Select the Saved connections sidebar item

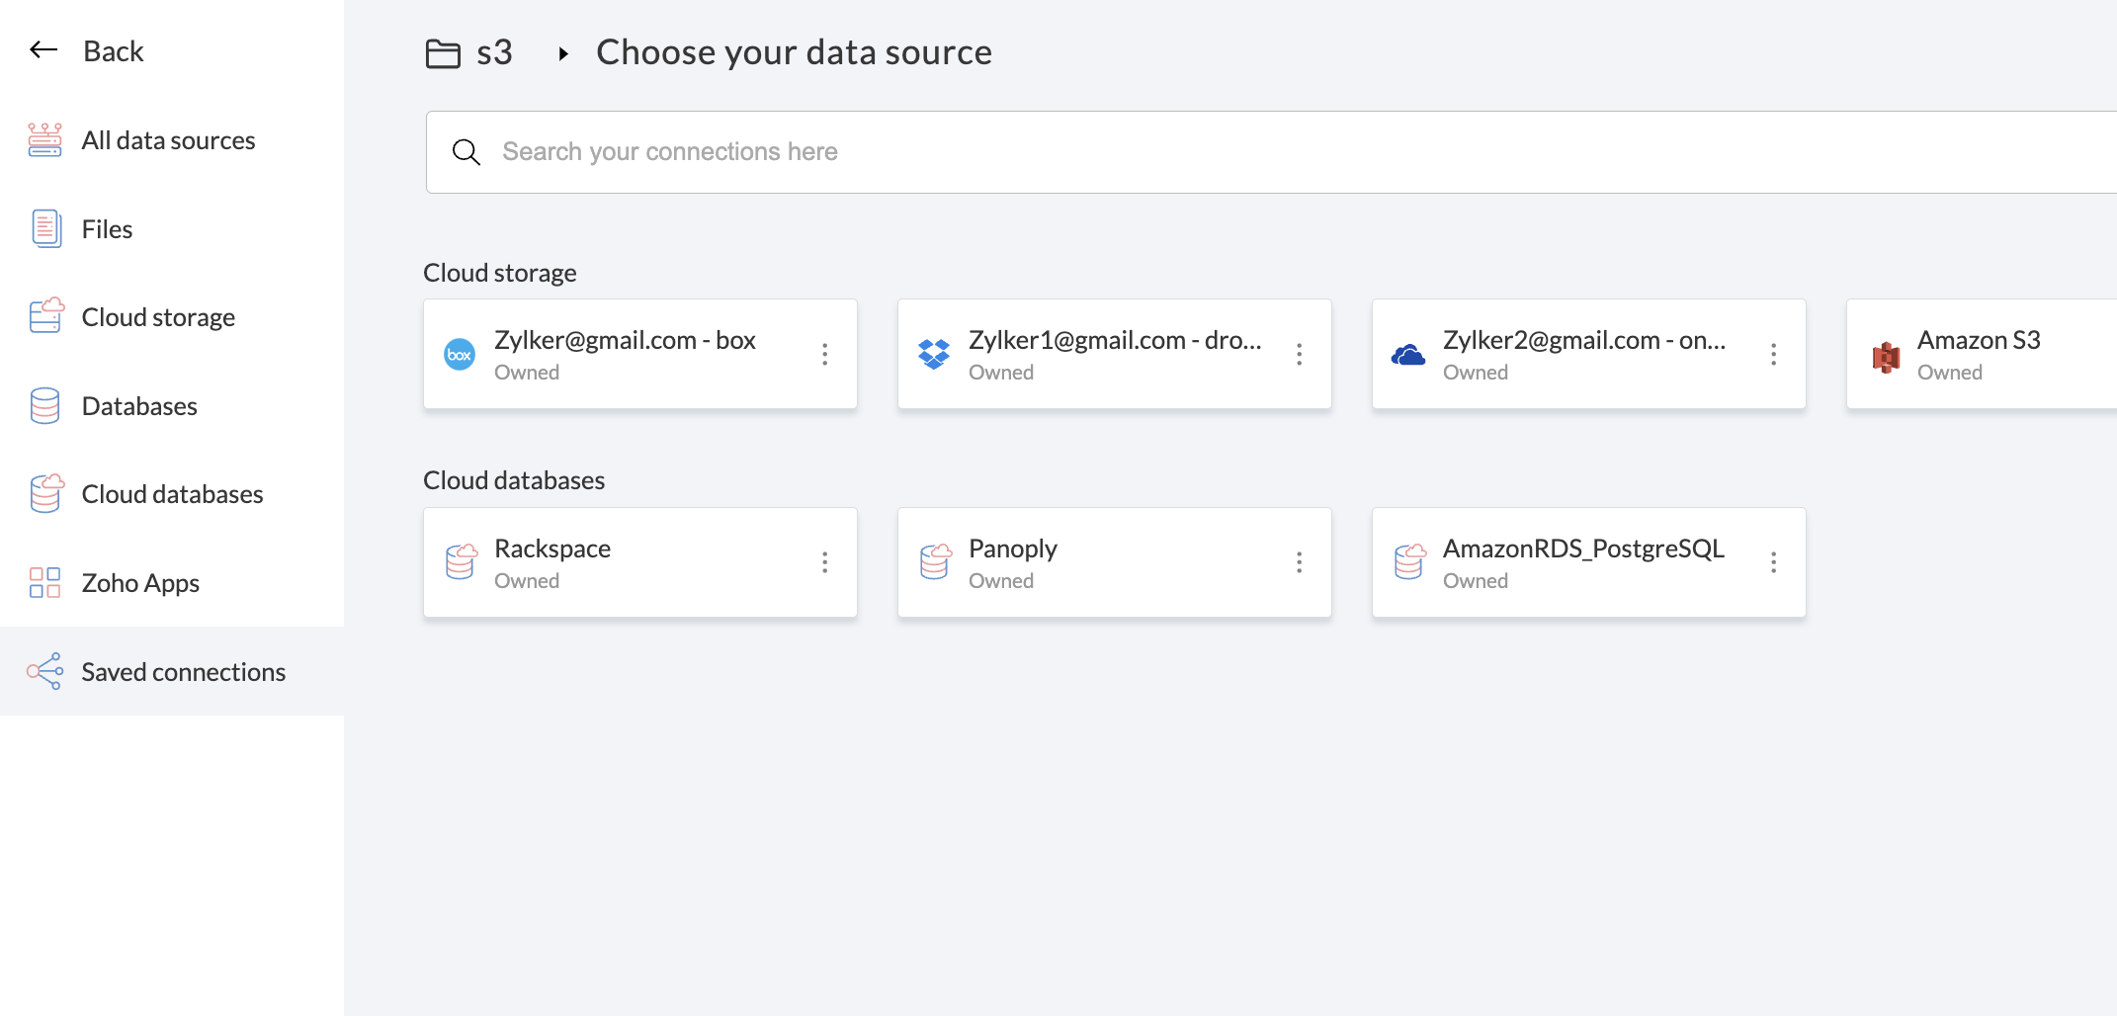point(183,672)
